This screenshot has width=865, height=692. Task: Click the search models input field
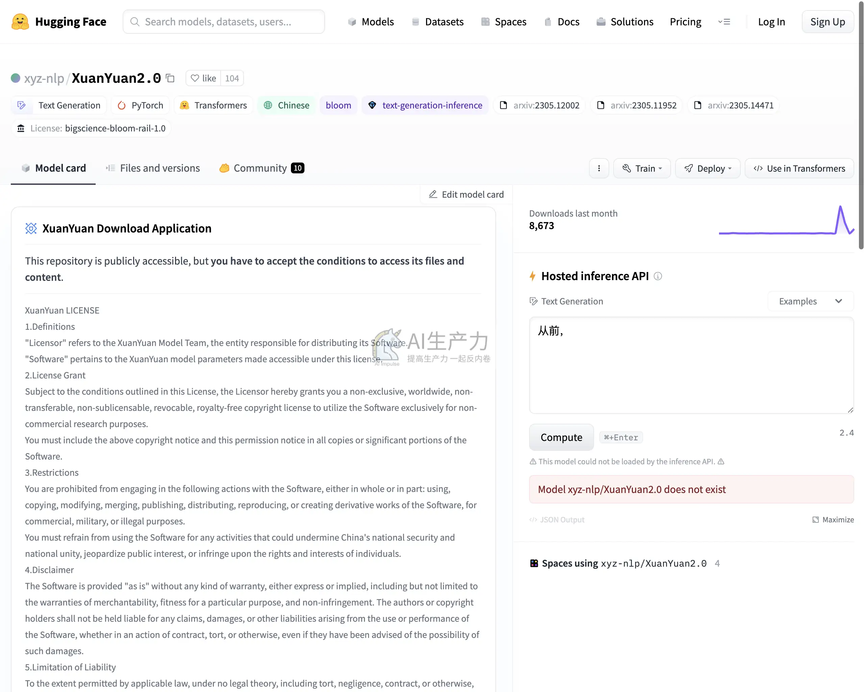224,22
